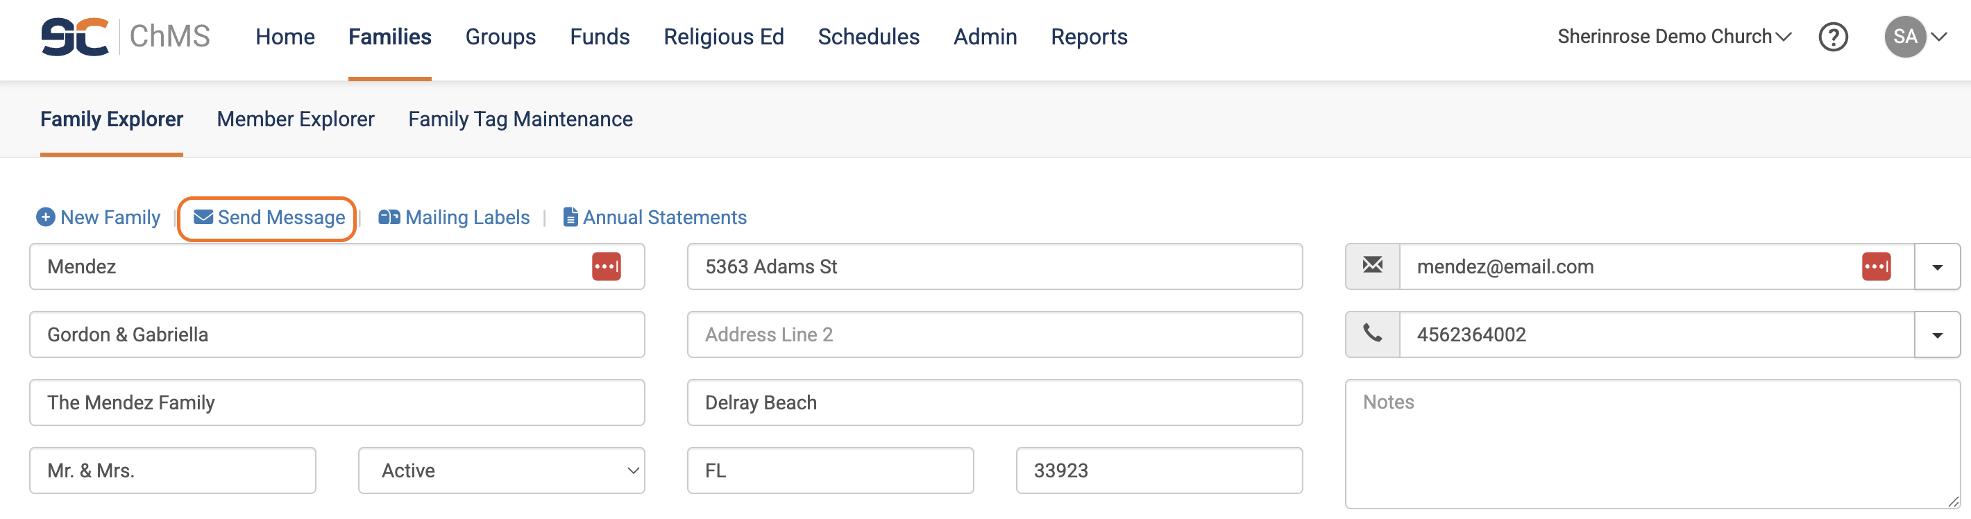
Task: Click the SA user avatar
Action: (1904, 37)
